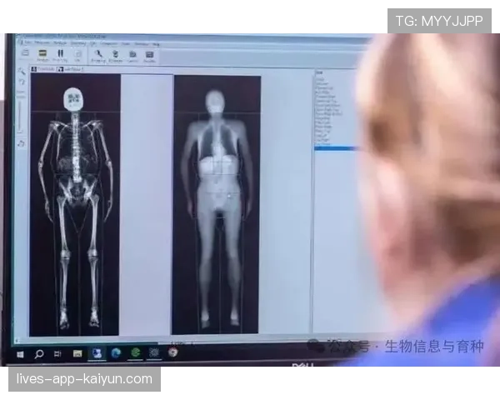
Task: Click the camera-like icon in the top toolbar
Action: coord(132,56)
